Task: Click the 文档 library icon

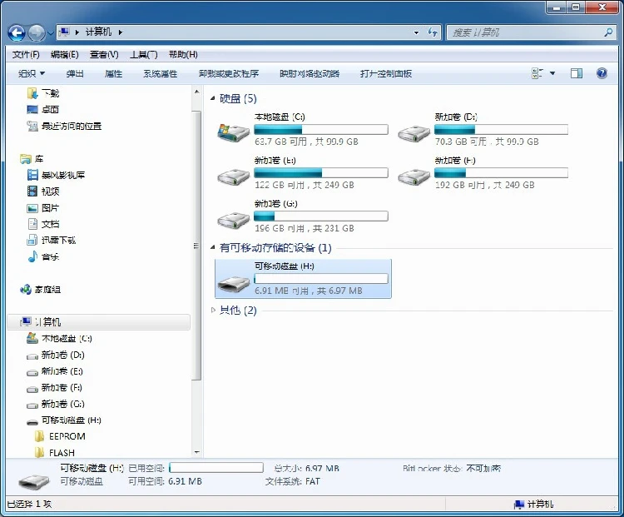Action: 32,224
